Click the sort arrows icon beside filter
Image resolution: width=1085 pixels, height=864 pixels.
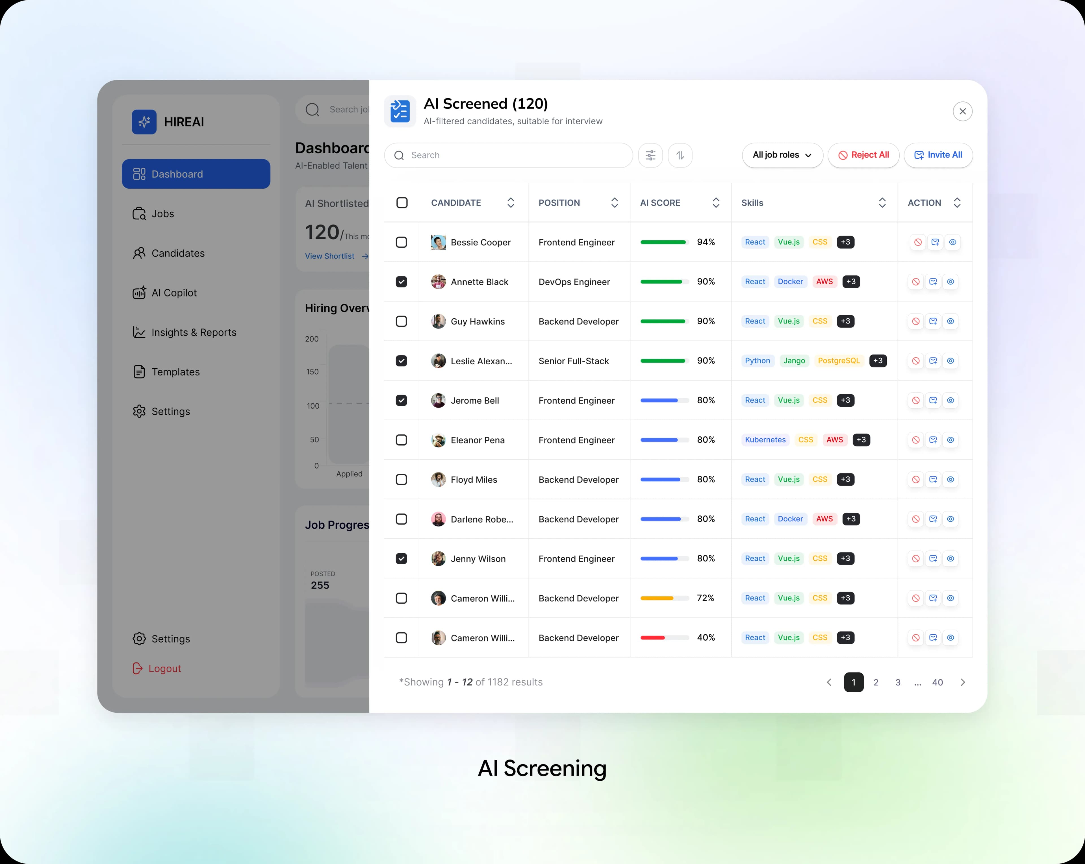point(680,155)
